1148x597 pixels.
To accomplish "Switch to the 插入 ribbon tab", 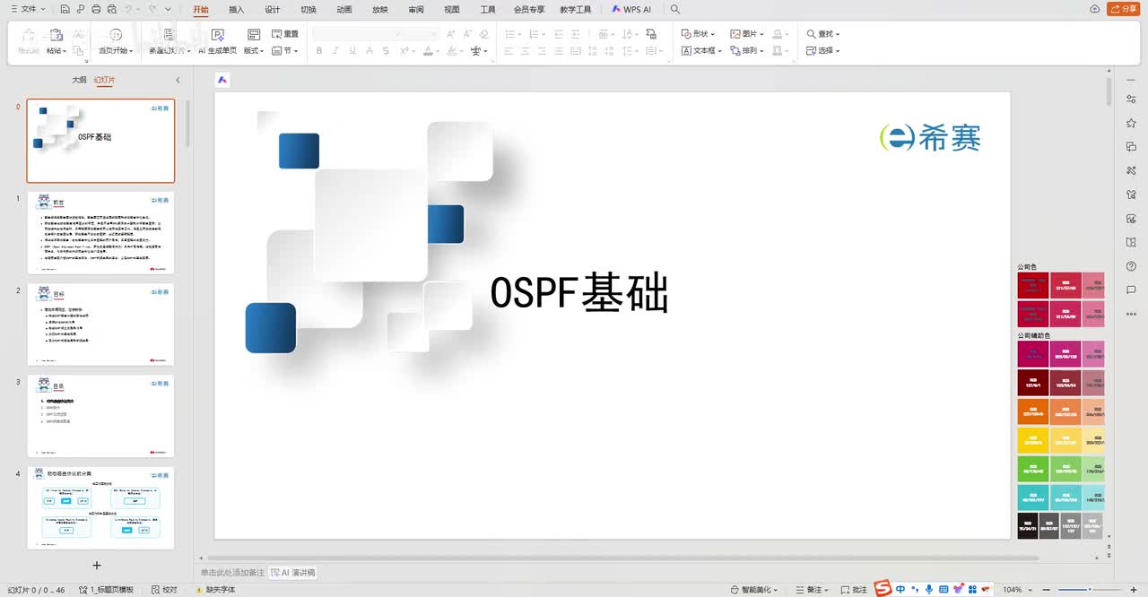I will click(x=236, y=9).
